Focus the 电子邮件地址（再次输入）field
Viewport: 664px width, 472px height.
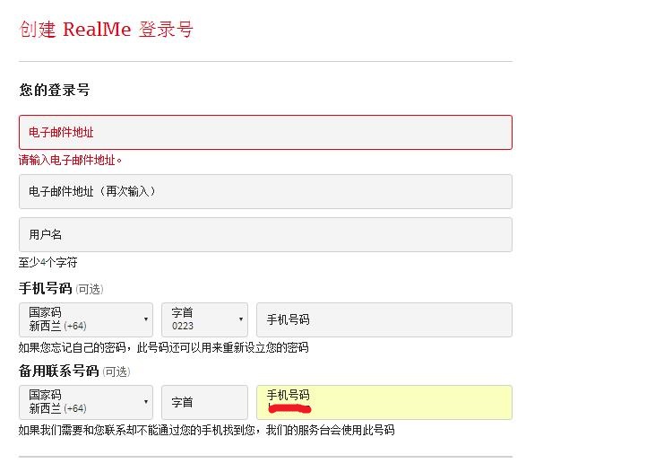click(265, 191)
